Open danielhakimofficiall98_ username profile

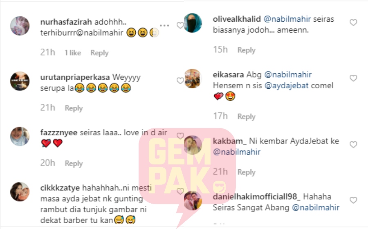256,197
